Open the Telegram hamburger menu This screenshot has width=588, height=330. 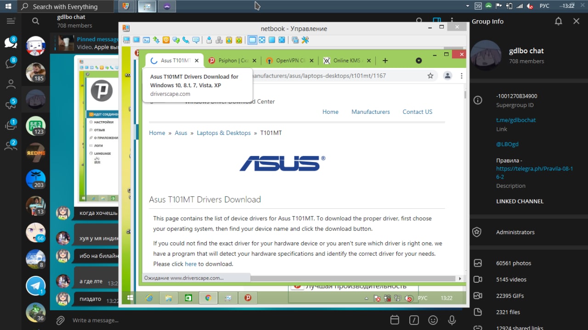click(x=11, y=21)
